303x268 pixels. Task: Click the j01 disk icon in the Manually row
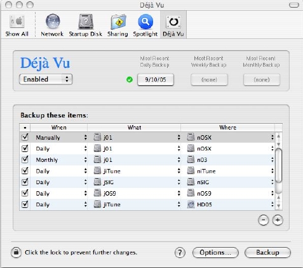(x=97, y=137)
